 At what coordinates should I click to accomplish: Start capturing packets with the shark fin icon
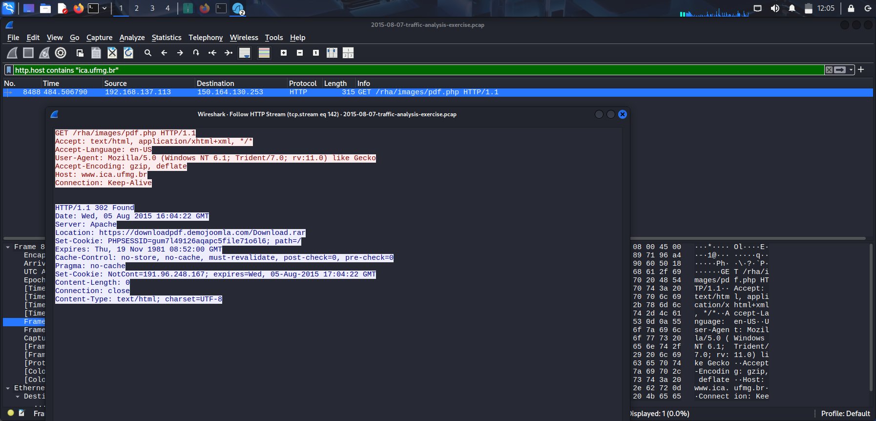pyautogui.click(x=12, y=53)
